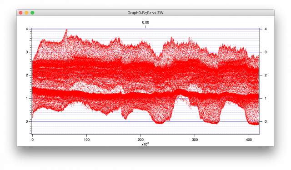Maximize the graph window using green button
The height and width of the screenshot is (170, 291).
(32, 13)
